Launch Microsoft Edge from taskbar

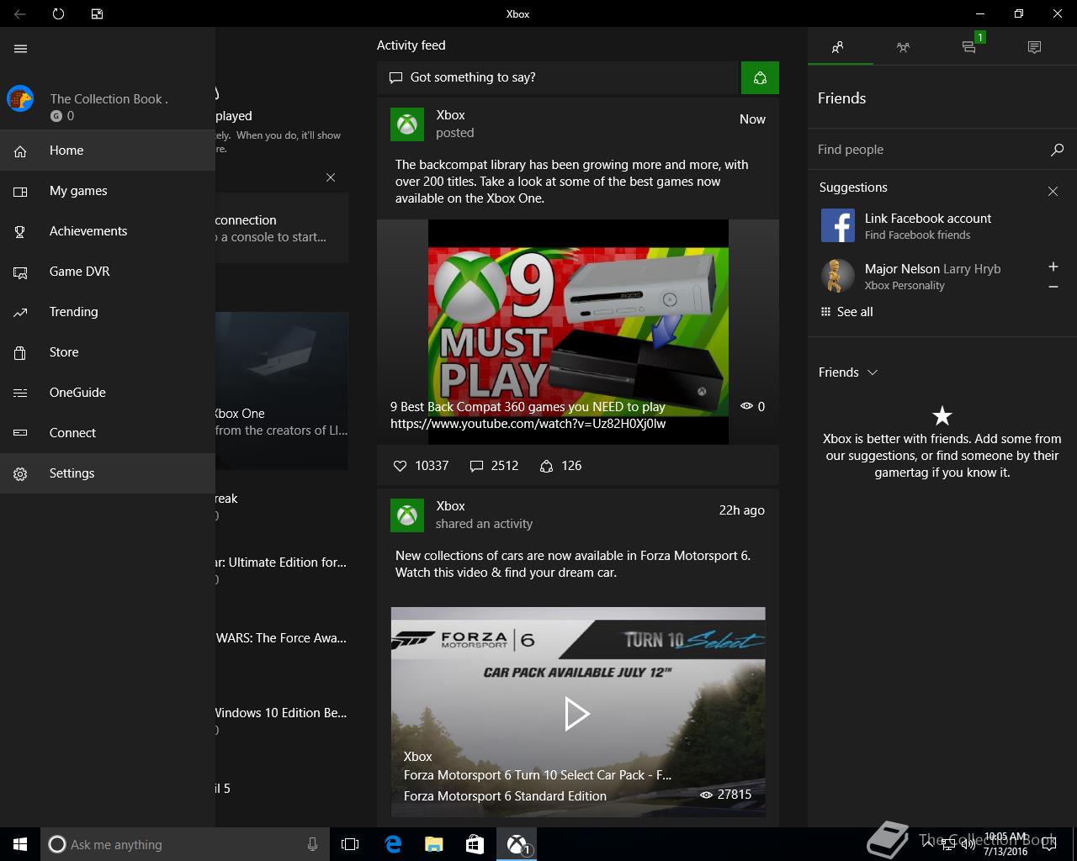392,844
